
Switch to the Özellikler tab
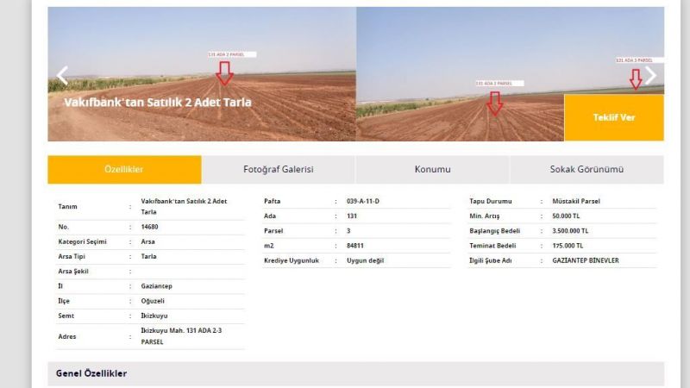point(124,170)
